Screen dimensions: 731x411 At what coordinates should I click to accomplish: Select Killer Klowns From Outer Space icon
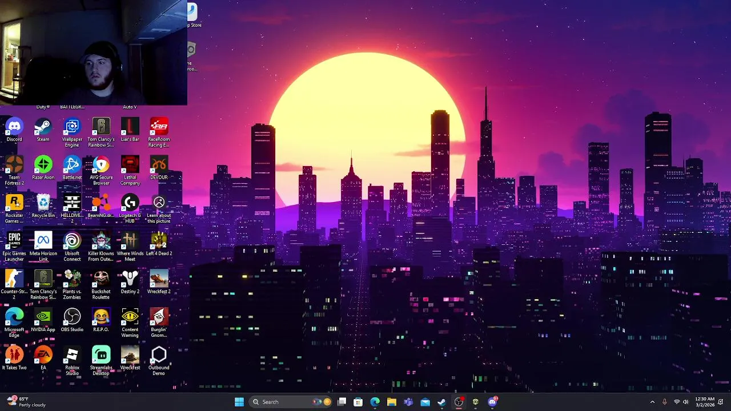tap(101, 247)
